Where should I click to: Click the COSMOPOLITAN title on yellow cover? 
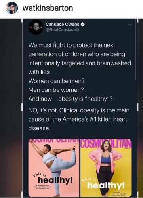[x=106, y=143]
